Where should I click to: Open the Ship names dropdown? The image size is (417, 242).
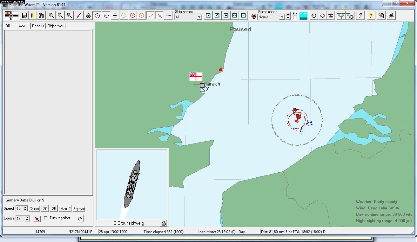point(199,17)
